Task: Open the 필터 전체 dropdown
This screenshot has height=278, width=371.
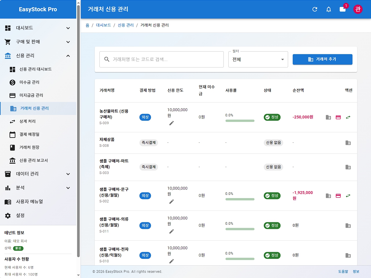Action: pyautogui.click(x=258, y=59)
